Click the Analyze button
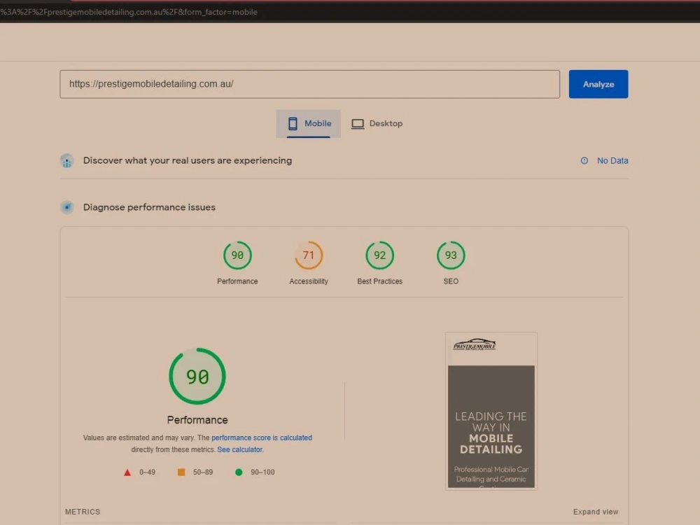This screenshot has height=525, width=700. (598, 84)
